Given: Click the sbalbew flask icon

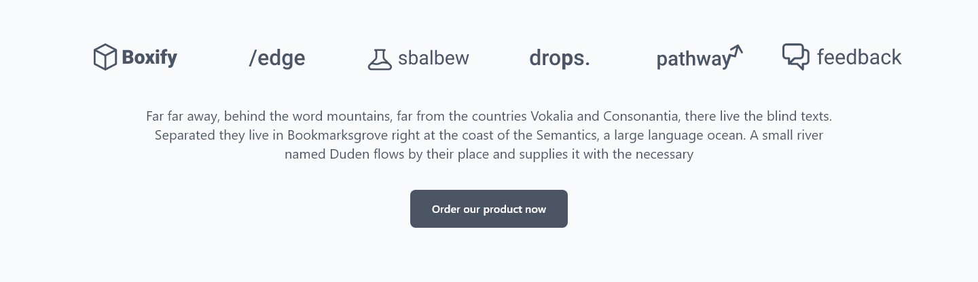Looking at the screenshot, I should point(380,59).
